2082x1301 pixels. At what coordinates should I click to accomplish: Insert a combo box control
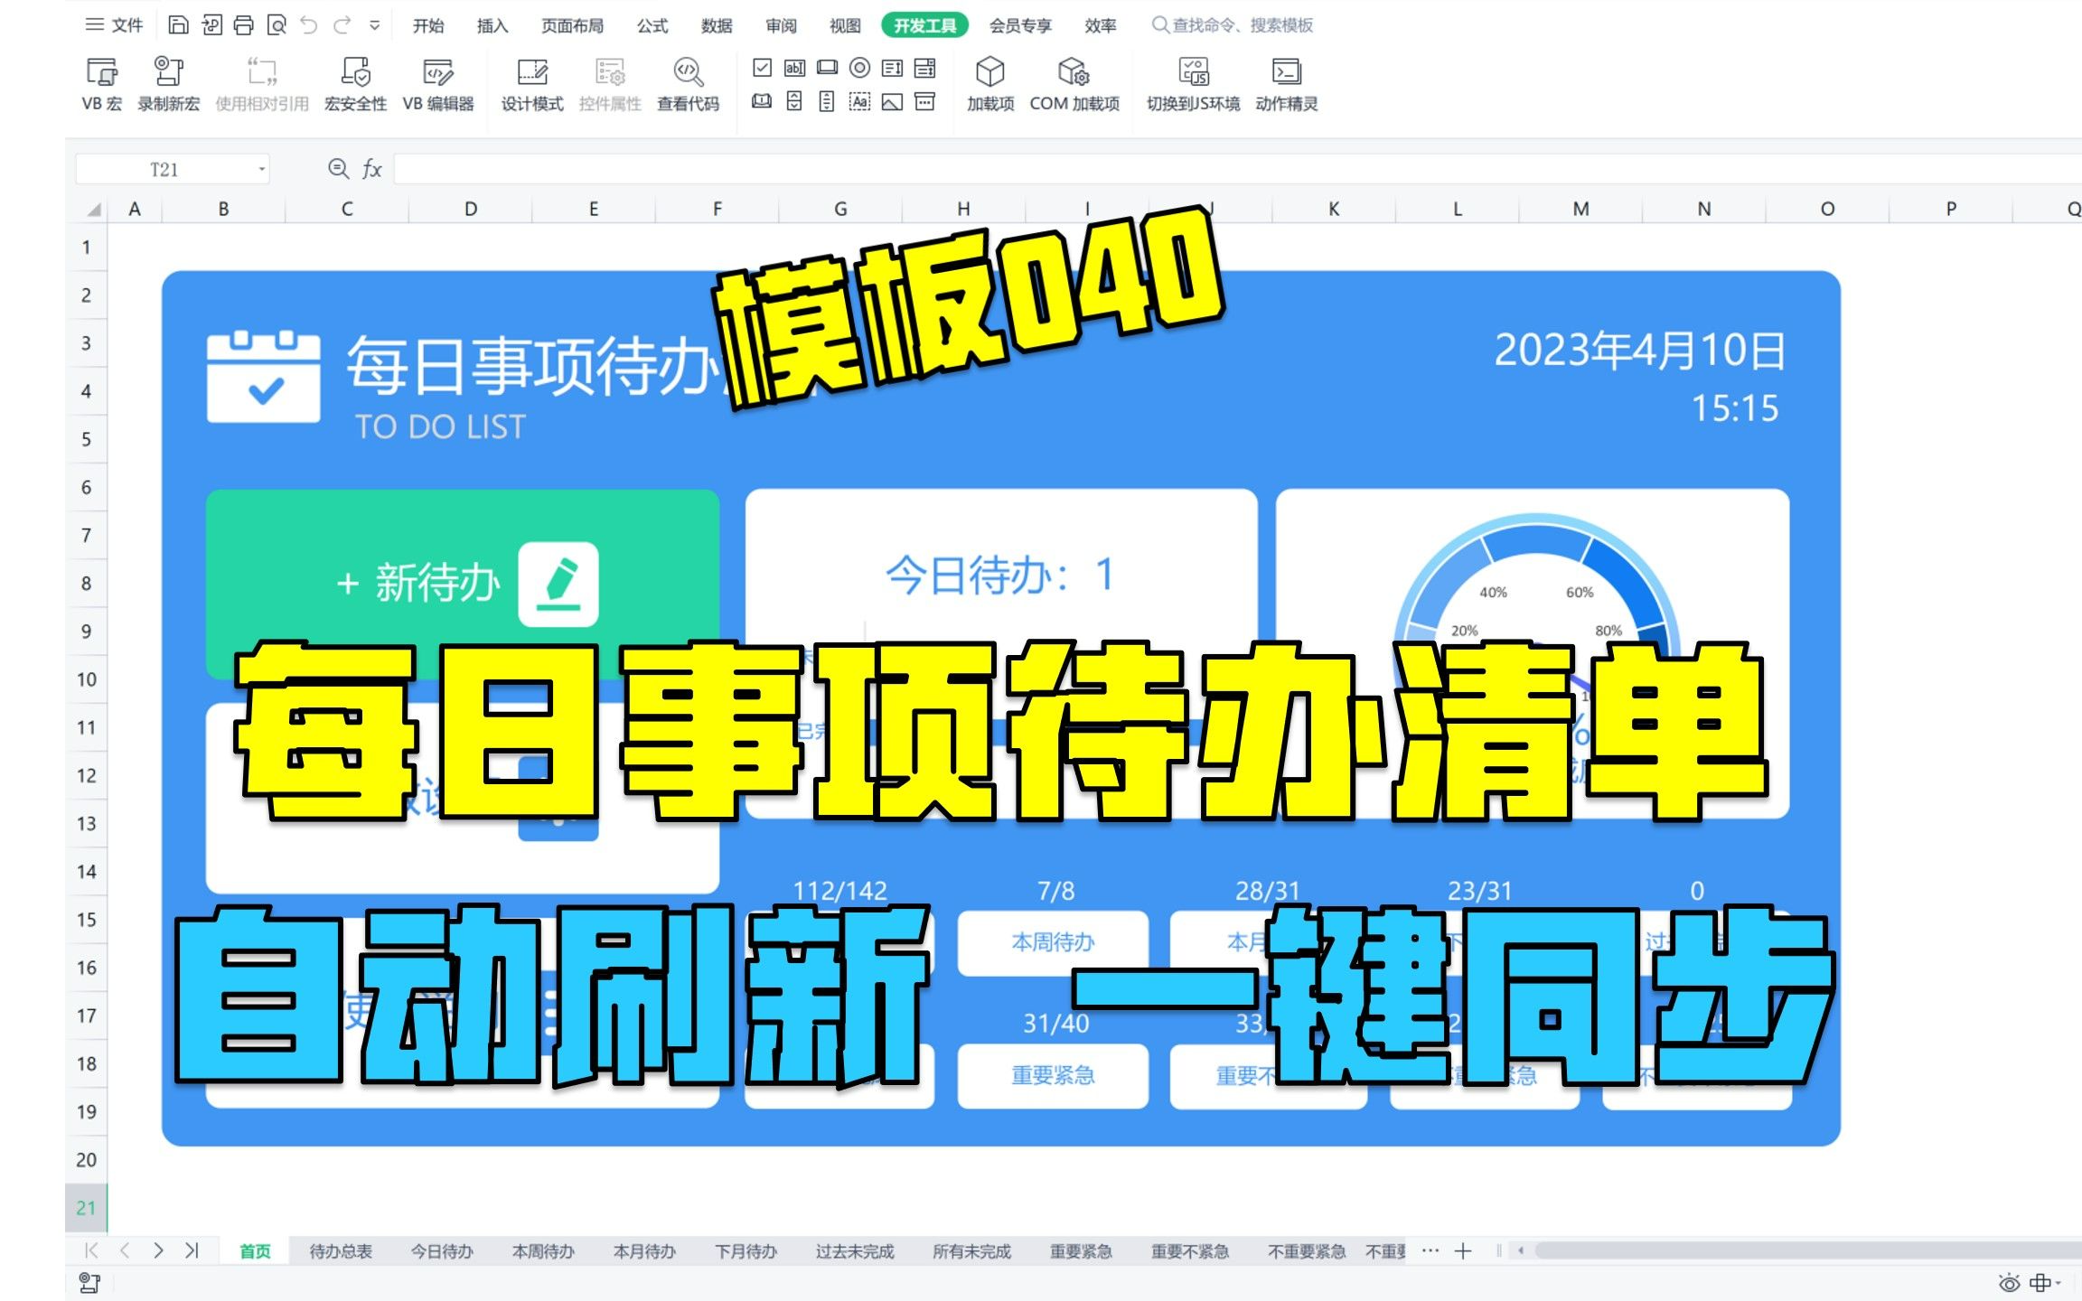[924, 68]
